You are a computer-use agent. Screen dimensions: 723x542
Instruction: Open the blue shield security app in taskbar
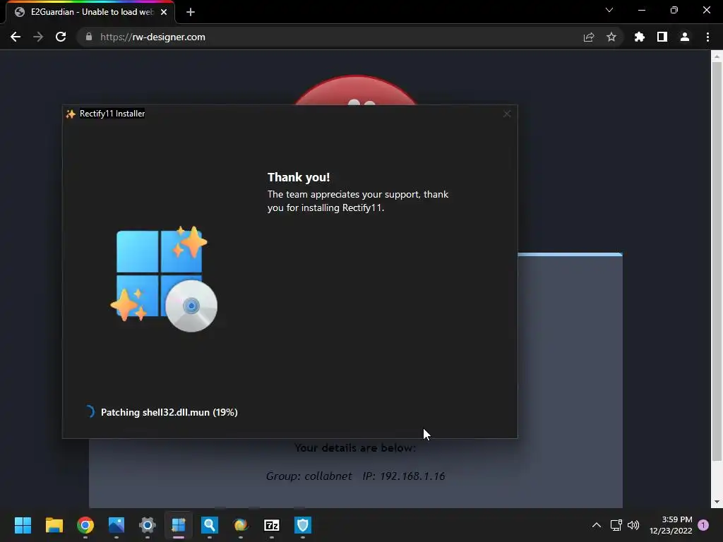(x=303, y=525)
